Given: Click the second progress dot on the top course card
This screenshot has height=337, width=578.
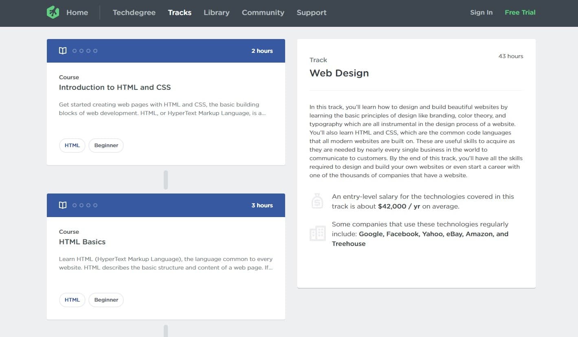Looking at the screenshot, I should pos(81,51).
